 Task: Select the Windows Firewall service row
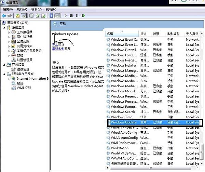153,50
